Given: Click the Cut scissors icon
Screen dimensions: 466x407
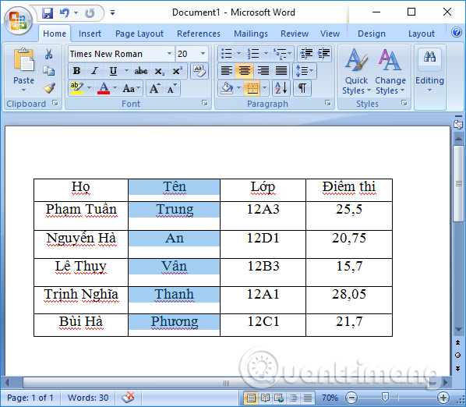Looking at the screenshot, I should tap(49, 54).
